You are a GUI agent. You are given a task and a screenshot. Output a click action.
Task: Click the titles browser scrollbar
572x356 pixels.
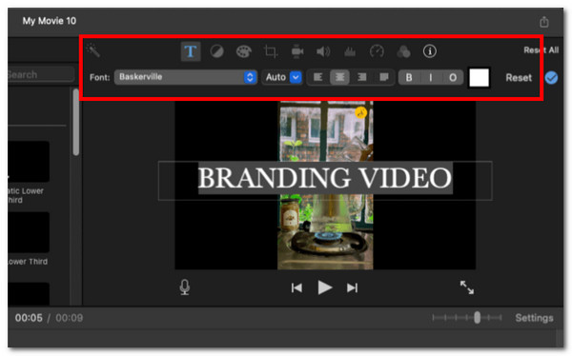click(76, 123)
